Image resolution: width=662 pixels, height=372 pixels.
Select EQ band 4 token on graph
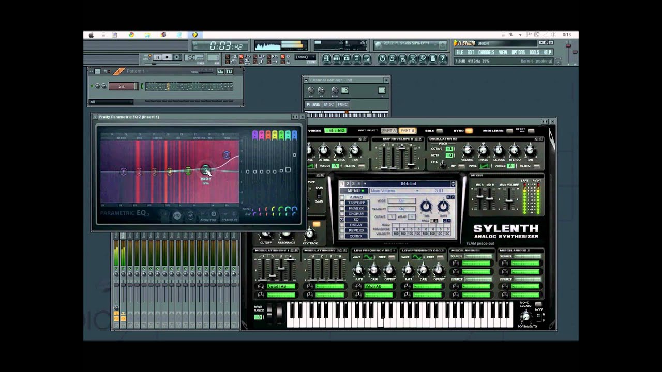169,172
